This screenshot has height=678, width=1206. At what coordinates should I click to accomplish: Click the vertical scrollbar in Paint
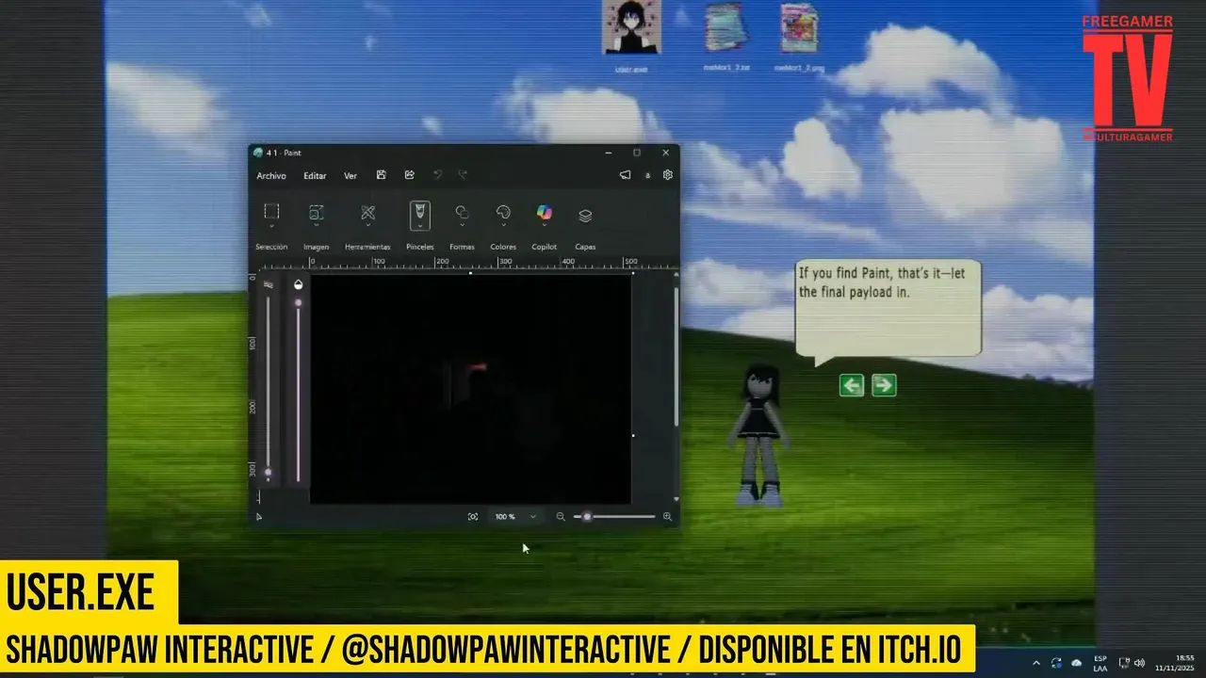(x=676, y=356)
